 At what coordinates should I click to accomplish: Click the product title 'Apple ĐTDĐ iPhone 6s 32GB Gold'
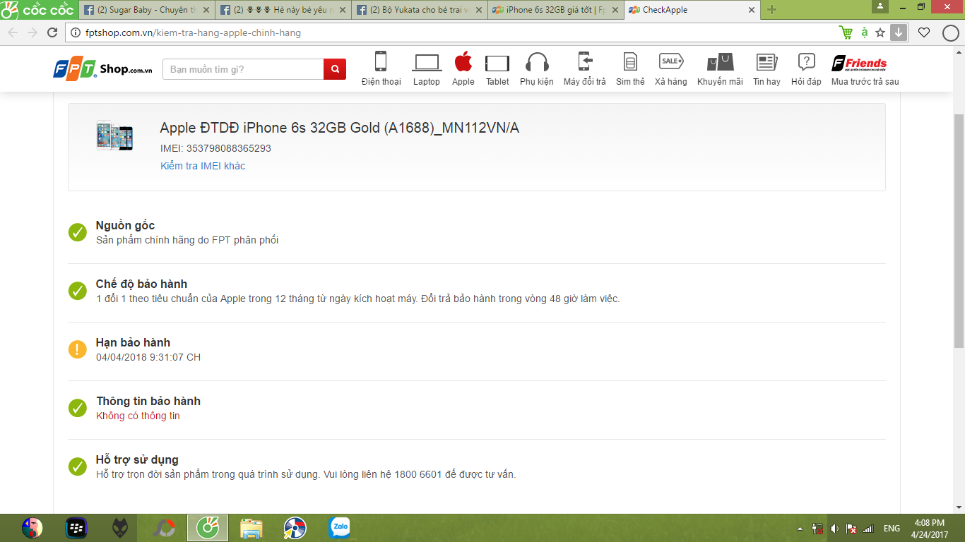(x=340, y=128)
